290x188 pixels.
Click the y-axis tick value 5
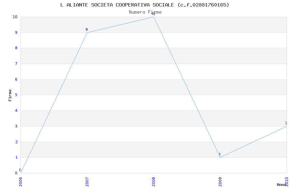pos(16,95)
